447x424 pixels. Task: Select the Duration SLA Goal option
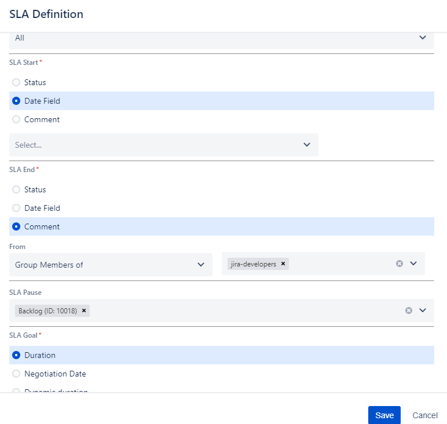pyautogui.click(x=16, y=355)
